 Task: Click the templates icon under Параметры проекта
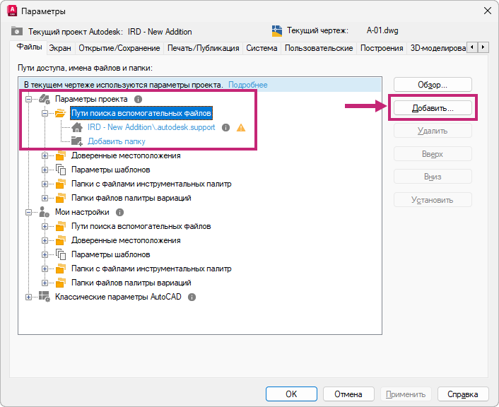pyautogui.click(x=61, y=170)
